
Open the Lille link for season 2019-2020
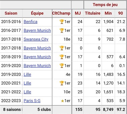[x=27, y=74]
